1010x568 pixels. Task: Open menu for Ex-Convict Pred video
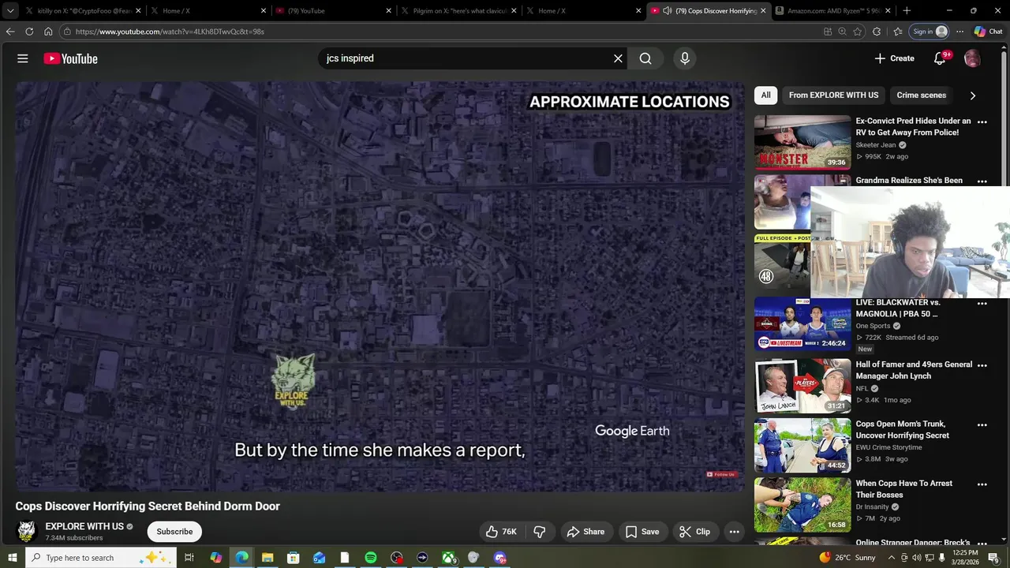point(982,122)
